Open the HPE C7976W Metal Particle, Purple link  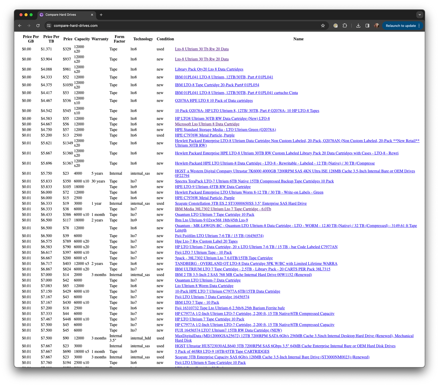(205, 135)
